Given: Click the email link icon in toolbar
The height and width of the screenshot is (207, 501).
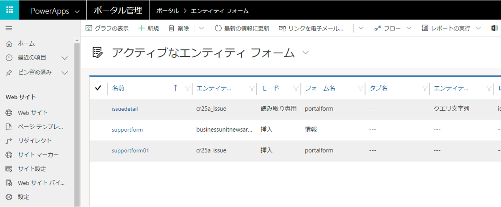Looking at the screenshot, I should [x=282, y=28].
